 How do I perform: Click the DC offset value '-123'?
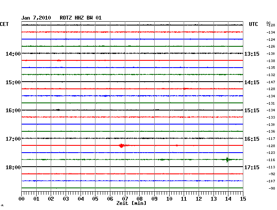tap(271, 153)
